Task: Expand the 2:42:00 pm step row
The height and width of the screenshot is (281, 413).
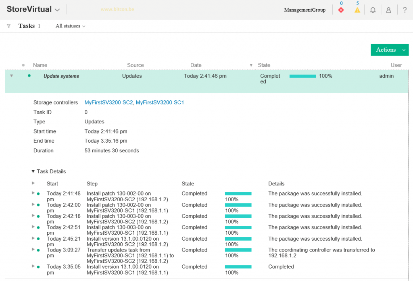Action: (33, 204)
